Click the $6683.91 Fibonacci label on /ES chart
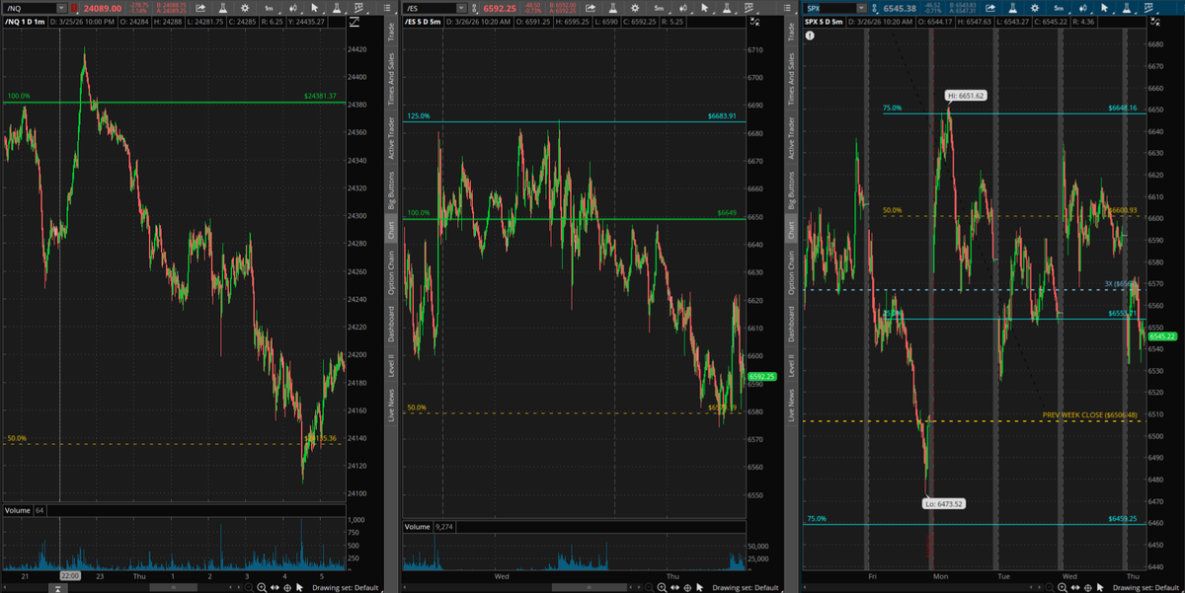 [x=723, y=115]
